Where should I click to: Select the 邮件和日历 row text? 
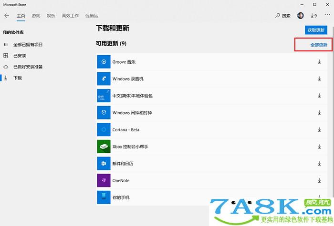click(x=123, y=164)
